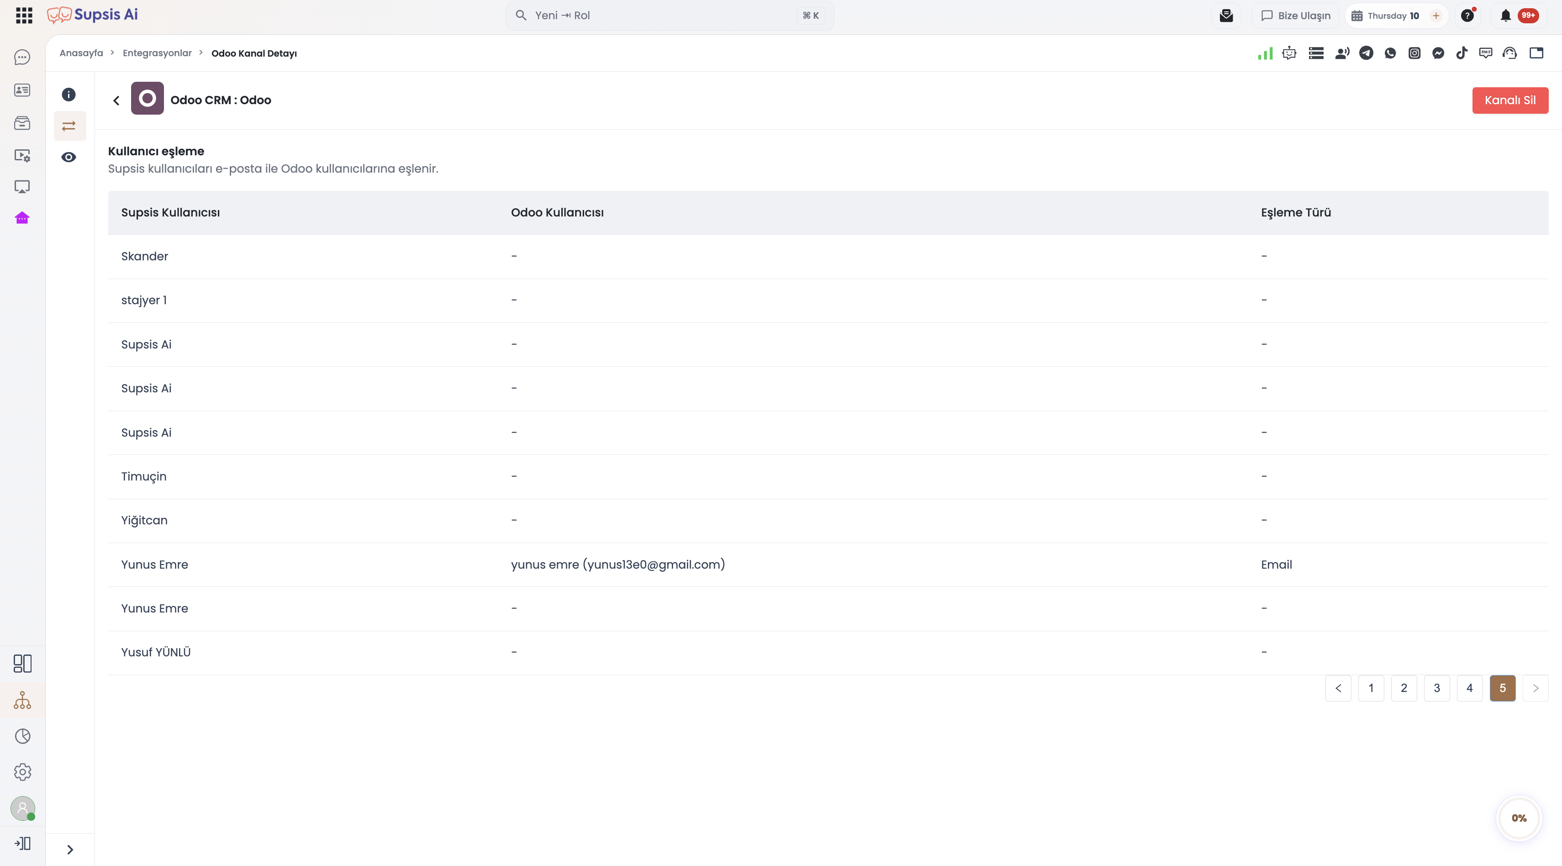
Task: Open the dashboard layout sidebar icon
Action: point(22,664)
